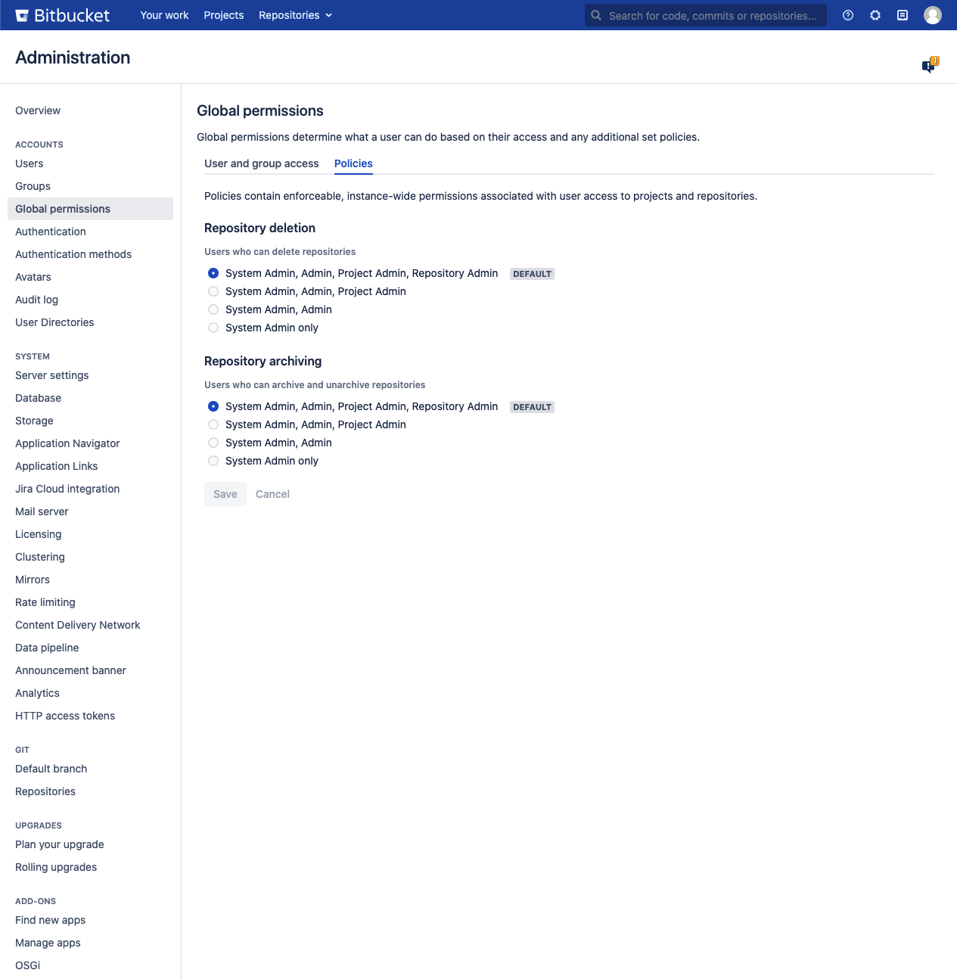Focus the search for code input field
Viewport: 957px width, 979px height.
pyautogui.click(x=706, y=15)
